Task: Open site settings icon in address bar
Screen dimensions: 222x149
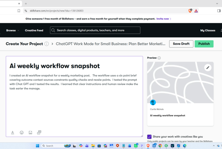Action: click(26, 11)
